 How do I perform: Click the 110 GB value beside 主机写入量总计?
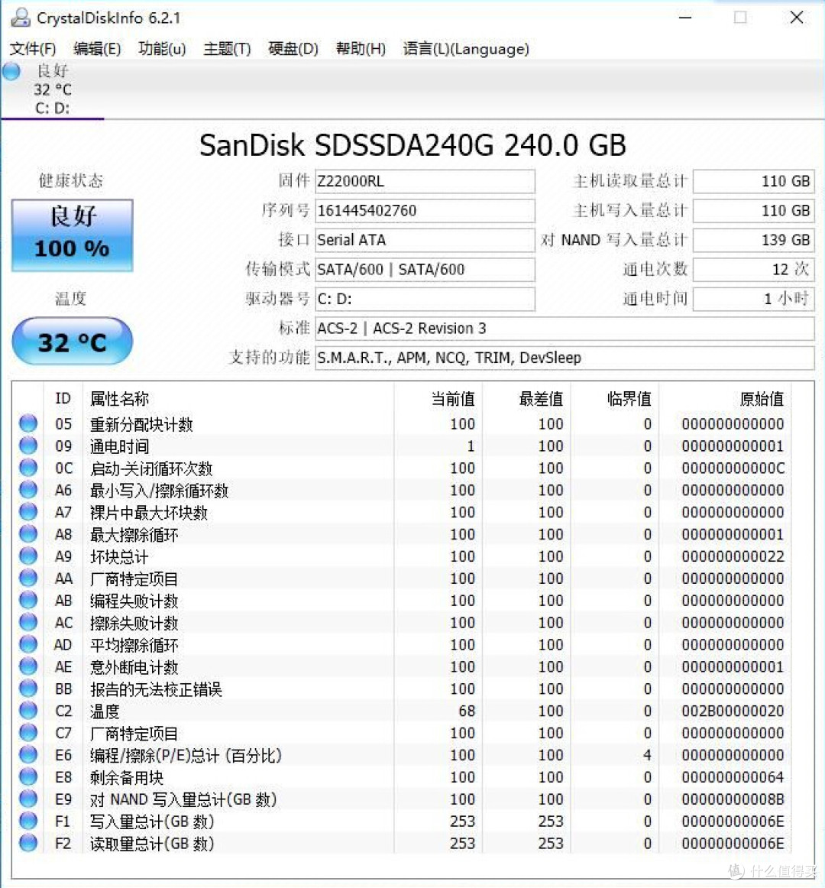point(754,211)
